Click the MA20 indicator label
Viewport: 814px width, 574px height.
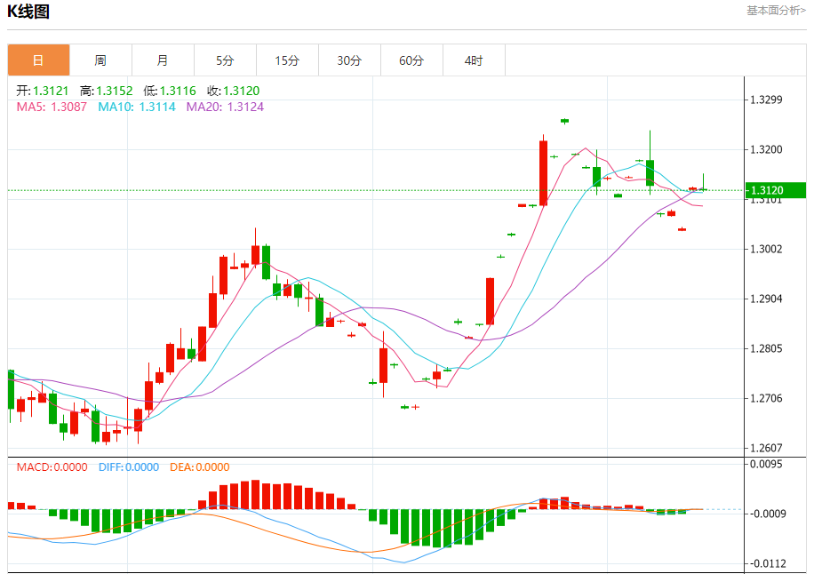tap(225, 107)
